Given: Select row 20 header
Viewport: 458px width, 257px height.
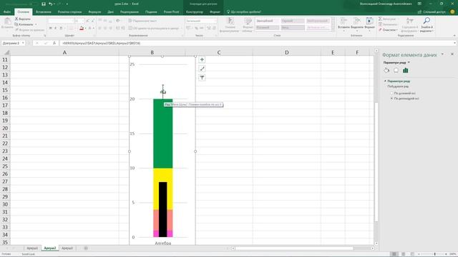Looking at the screenshot, I should (x=5, y=128).
